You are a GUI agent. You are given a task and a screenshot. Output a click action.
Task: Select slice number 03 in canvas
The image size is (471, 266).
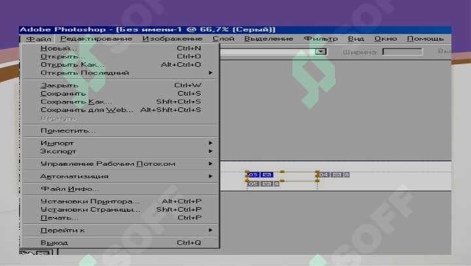(x=253, y=175)
